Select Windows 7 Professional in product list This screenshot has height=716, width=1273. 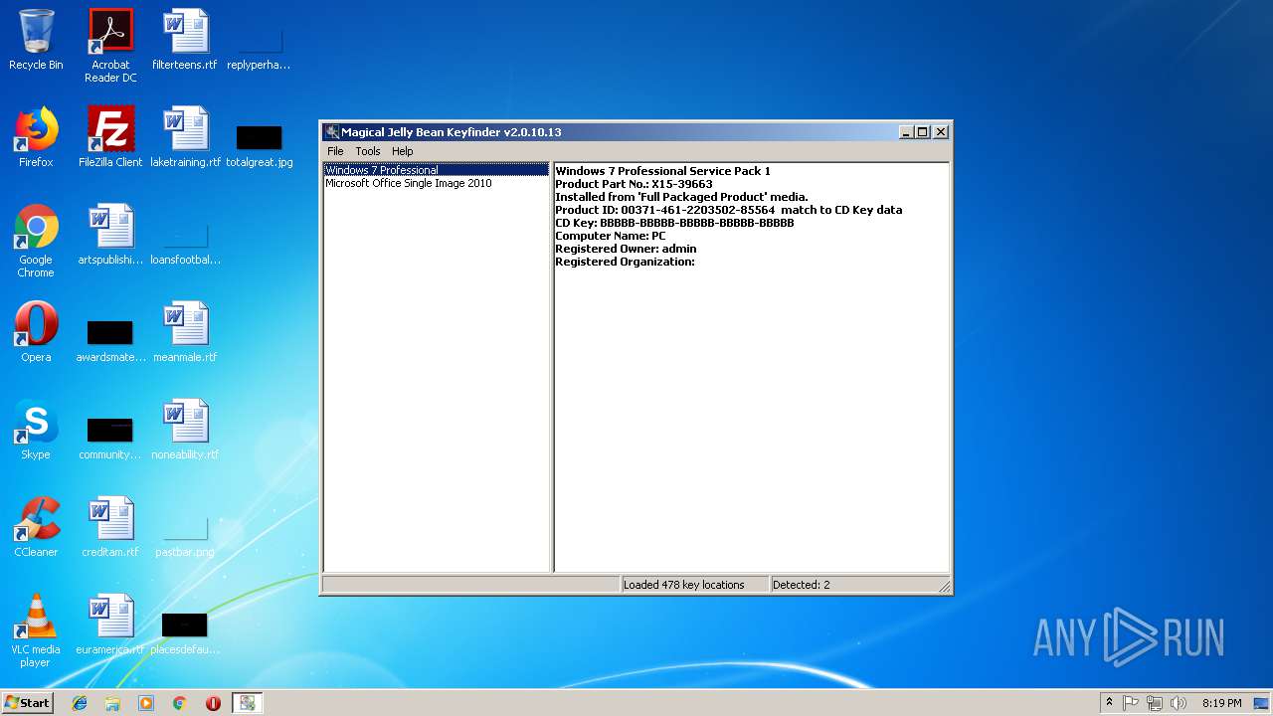point(436,170)
